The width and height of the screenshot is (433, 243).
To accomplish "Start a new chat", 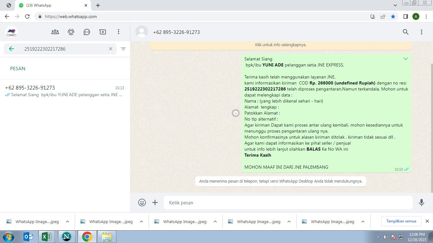I will 103,32.
